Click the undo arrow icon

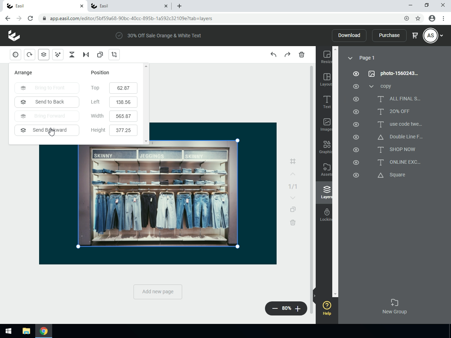point(273,55)
